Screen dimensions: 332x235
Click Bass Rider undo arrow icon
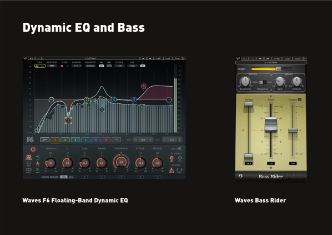(x=245, y=59)
